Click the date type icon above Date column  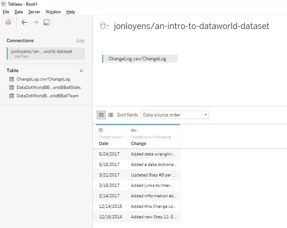101,130
